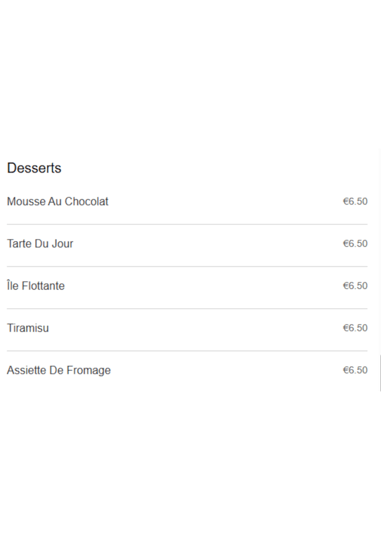Click the divider line below Mousse Au Chocolat
This screenshot has width=381, height=540.
(187, 225)
